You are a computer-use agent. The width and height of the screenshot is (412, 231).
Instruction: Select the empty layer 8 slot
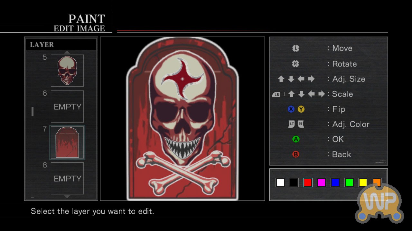(67, 178)
